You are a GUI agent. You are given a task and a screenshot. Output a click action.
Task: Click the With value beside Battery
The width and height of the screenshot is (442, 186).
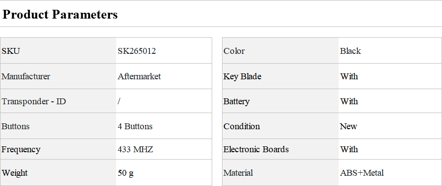[x=349, y=101]
